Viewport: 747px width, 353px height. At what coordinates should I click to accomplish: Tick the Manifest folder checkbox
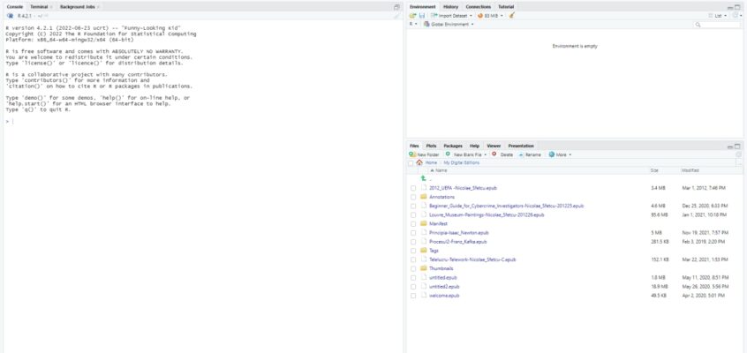413,223
